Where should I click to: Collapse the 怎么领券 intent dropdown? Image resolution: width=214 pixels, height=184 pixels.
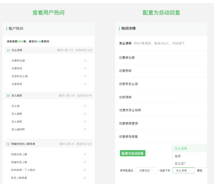[183, 170]
